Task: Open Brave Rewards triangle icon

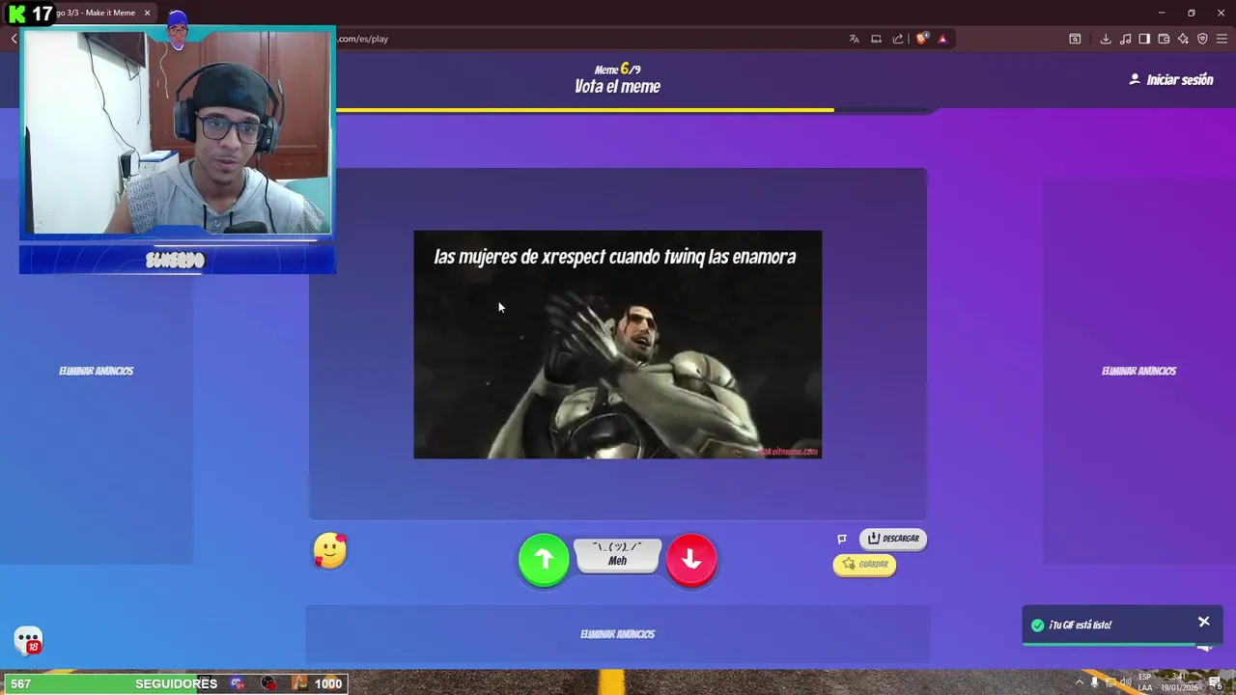Action: [942, 39]
